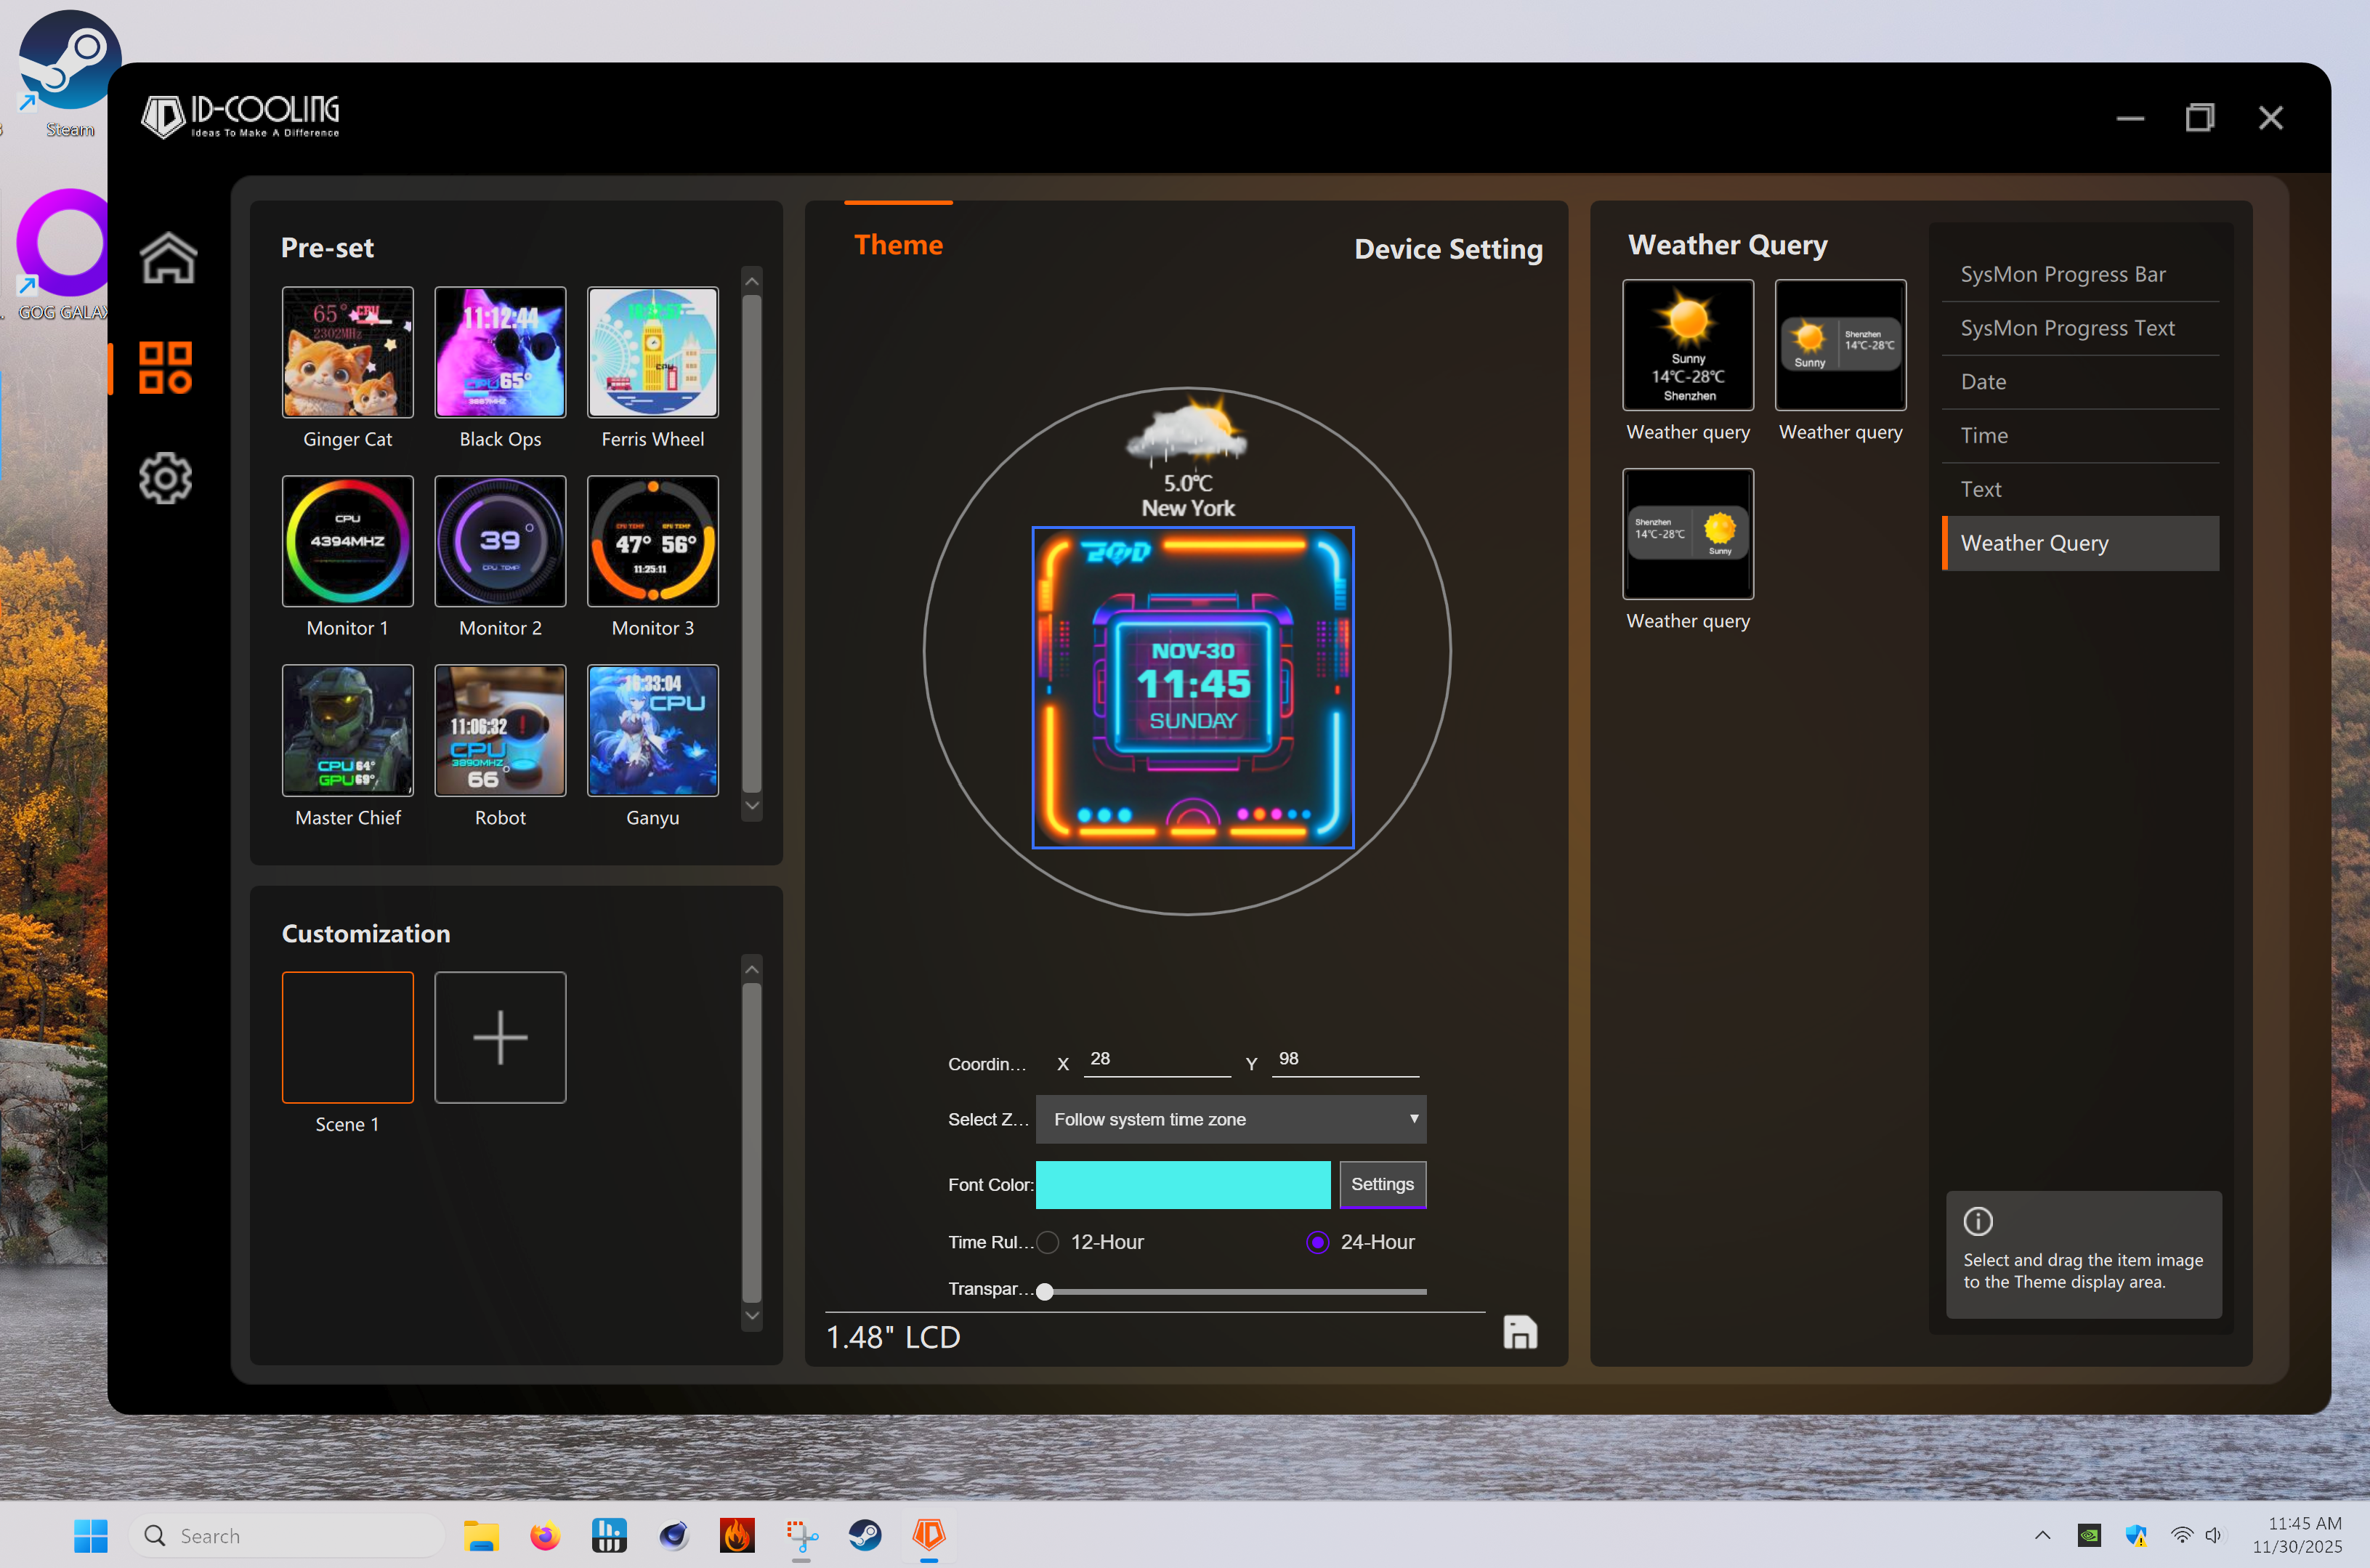
Task: Open the Home page sidebar icon
Action: 168,258
